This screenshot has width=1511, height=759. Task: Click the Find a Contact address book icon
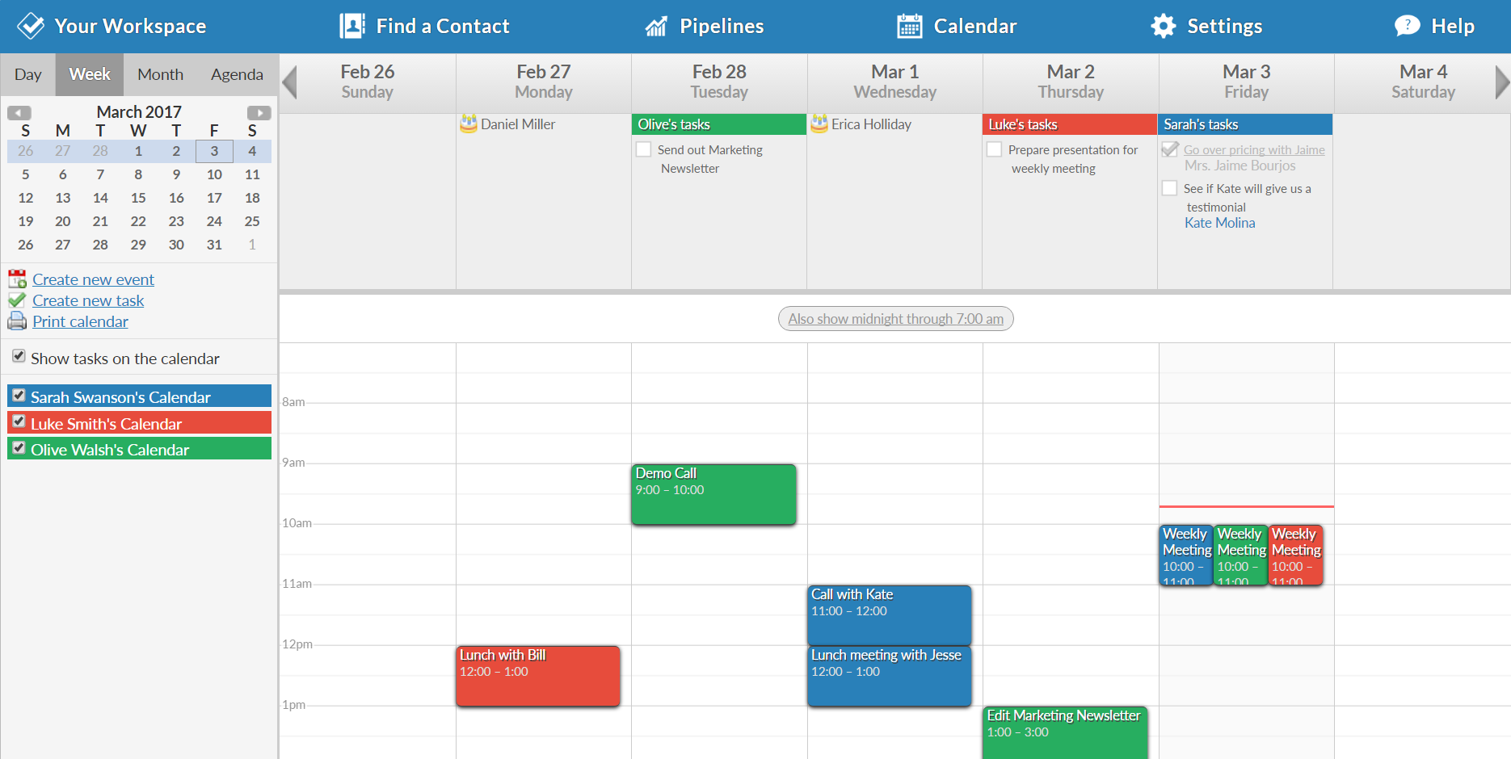pyautogui.click(x=352, y=26)
